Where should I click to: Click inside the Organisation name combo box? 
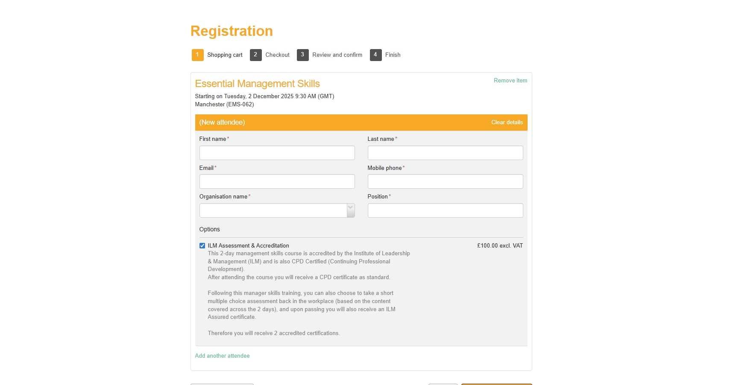pos(273,210)
